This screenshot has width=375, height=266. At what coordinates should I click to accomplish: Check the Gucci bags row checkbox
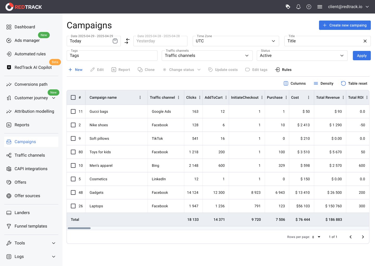(73, 111)
